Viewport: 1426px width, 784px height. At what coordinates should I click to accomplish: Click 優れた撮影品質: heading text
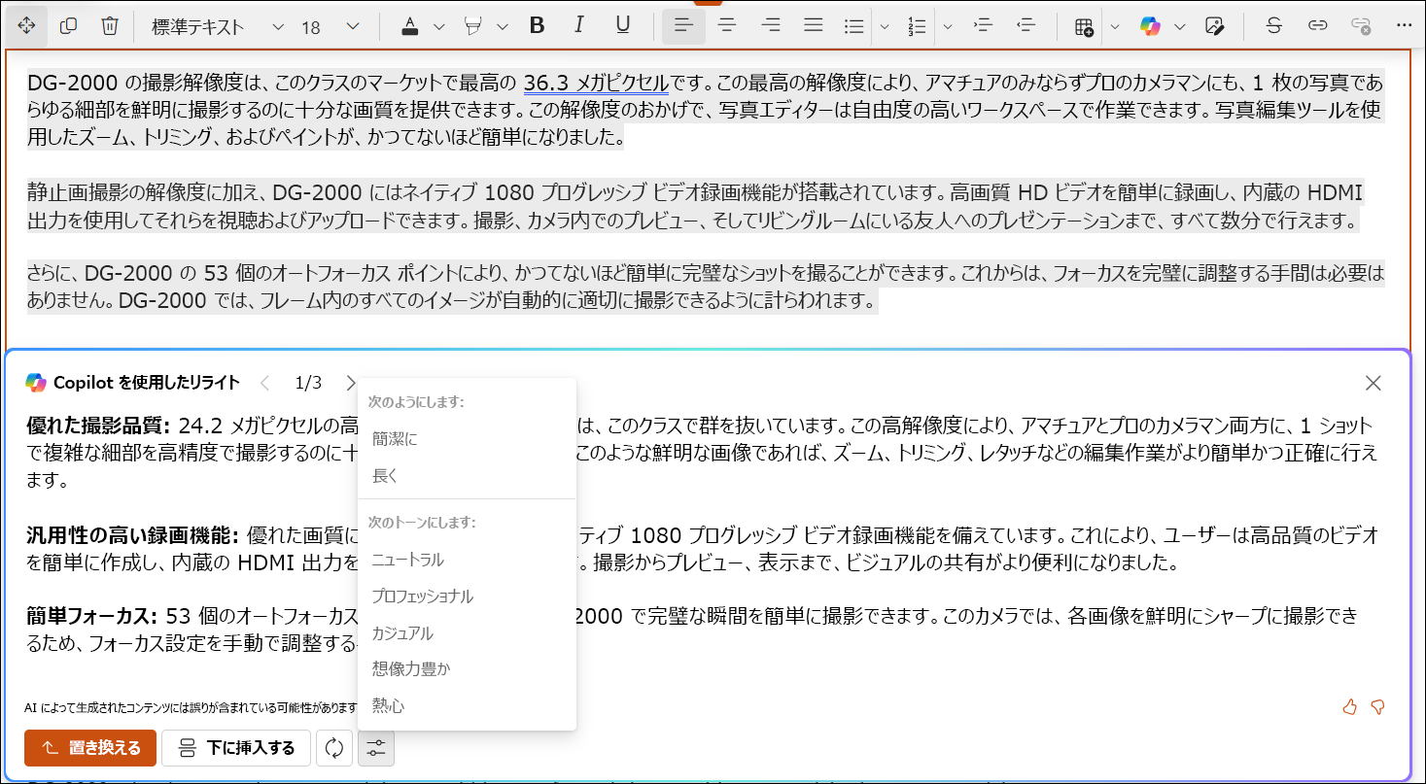pos(99,426)
